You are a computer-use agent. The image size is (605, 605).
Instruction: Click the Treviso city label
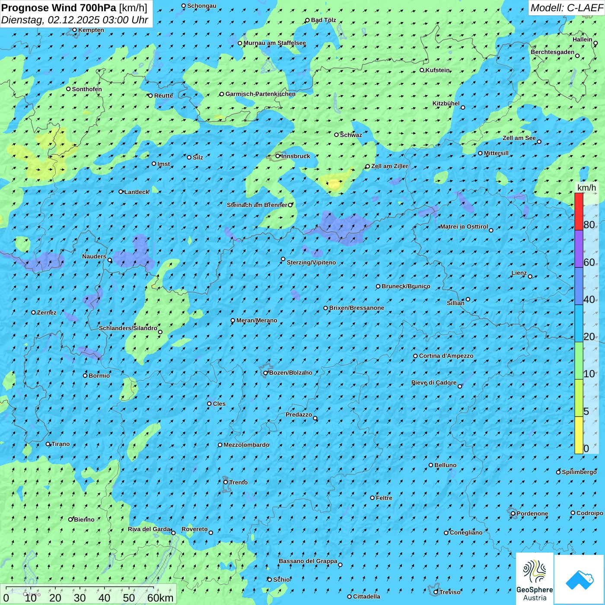tap(450, 592)
